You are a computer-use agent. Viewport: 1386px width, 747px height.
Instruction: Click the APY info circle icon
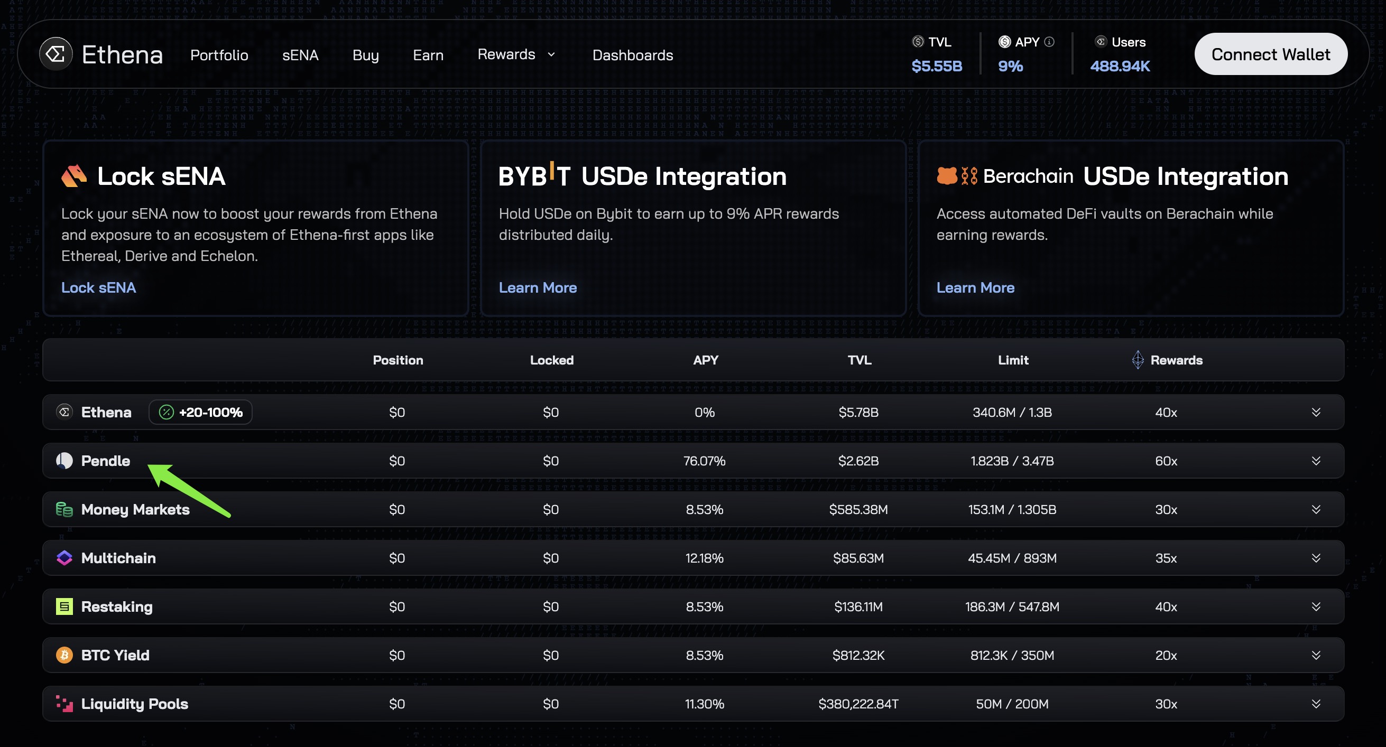pos(1049,41)
